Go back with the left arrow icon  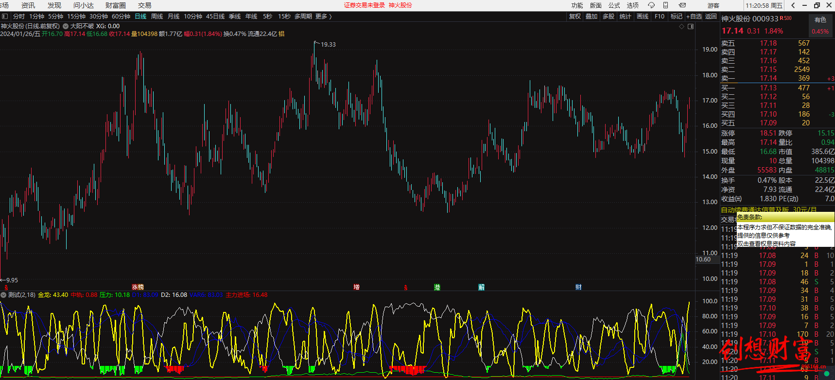point(793,5)
